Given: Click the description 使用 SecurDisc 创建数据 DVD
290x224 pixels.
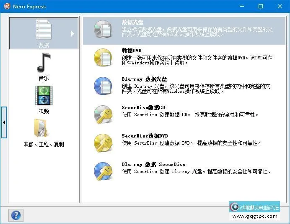Looking at the screenshot, I should pyautogui.click(x=191, y=143).
